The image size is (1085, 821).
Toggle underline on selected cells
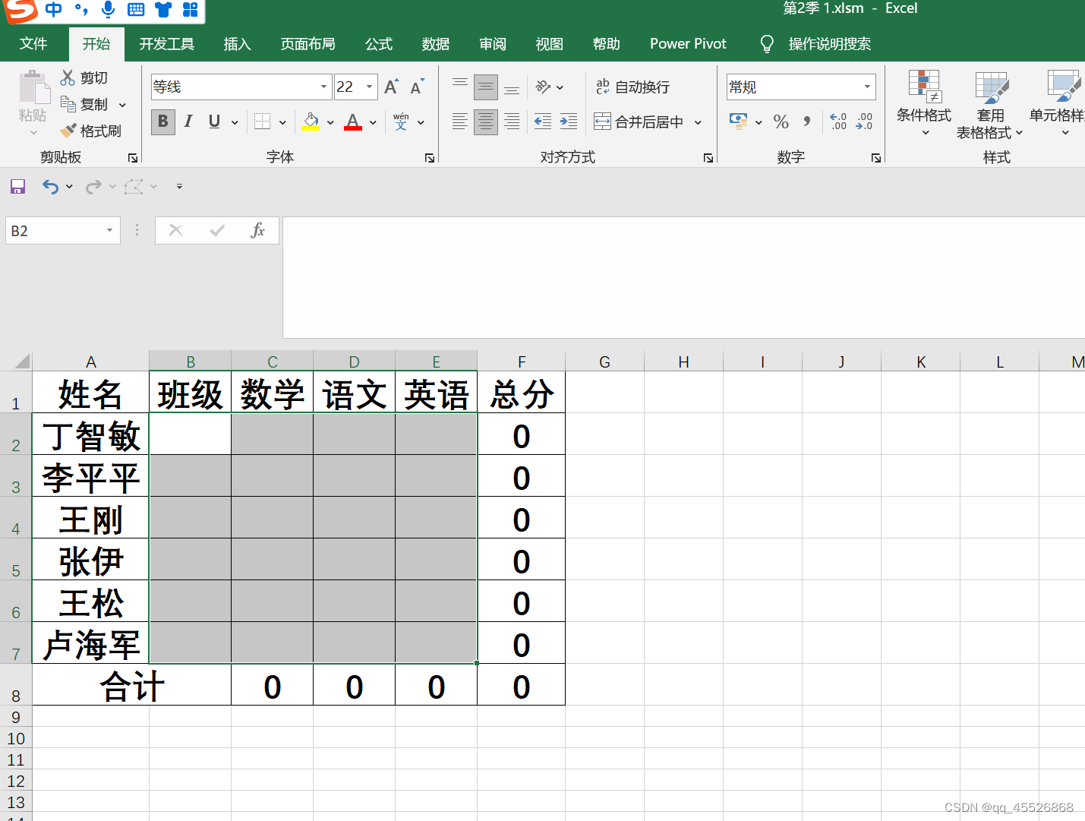click(x=213, y=122)
